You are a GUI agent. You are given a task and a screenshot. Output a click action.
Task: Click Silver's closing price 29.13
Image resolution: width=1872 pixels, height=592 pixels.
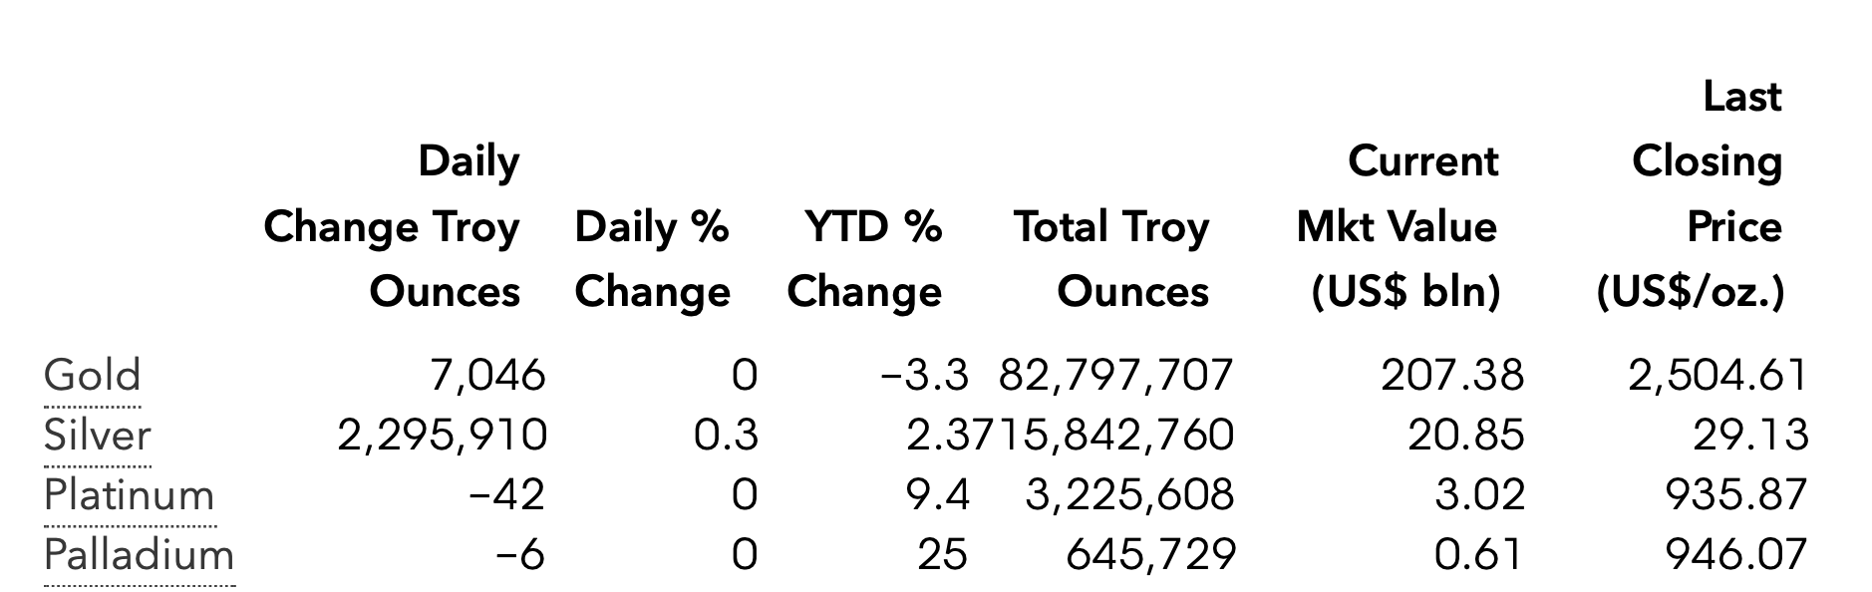coord(1750,436)
